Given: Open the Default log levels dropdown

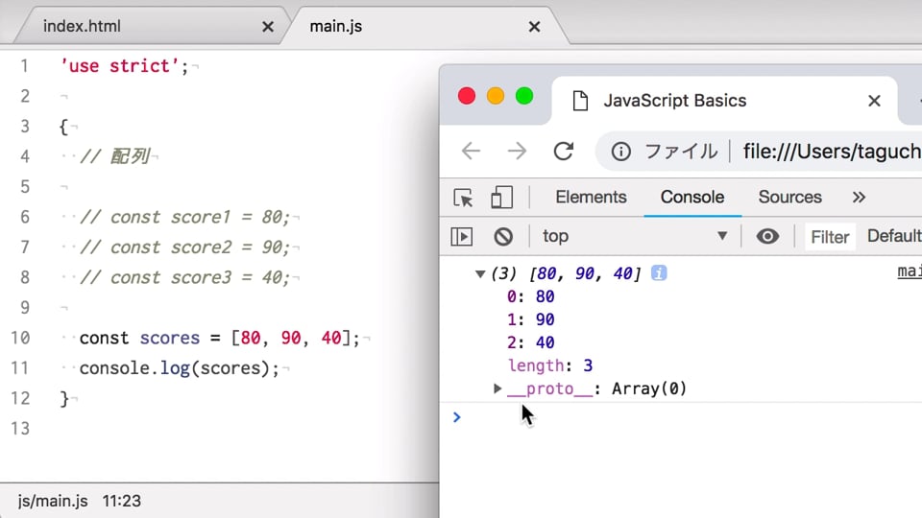Looking at the screenshot, I should pyautogui.click(x=894, y=236).
